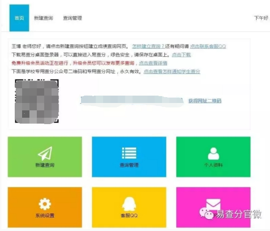Click the 客服QQ label on yellow tile
This screenshot has height=231, width=270.
click(x=129, y=215)
